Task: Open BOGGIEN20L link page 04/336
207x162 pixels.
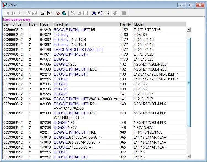Action: 65,64
